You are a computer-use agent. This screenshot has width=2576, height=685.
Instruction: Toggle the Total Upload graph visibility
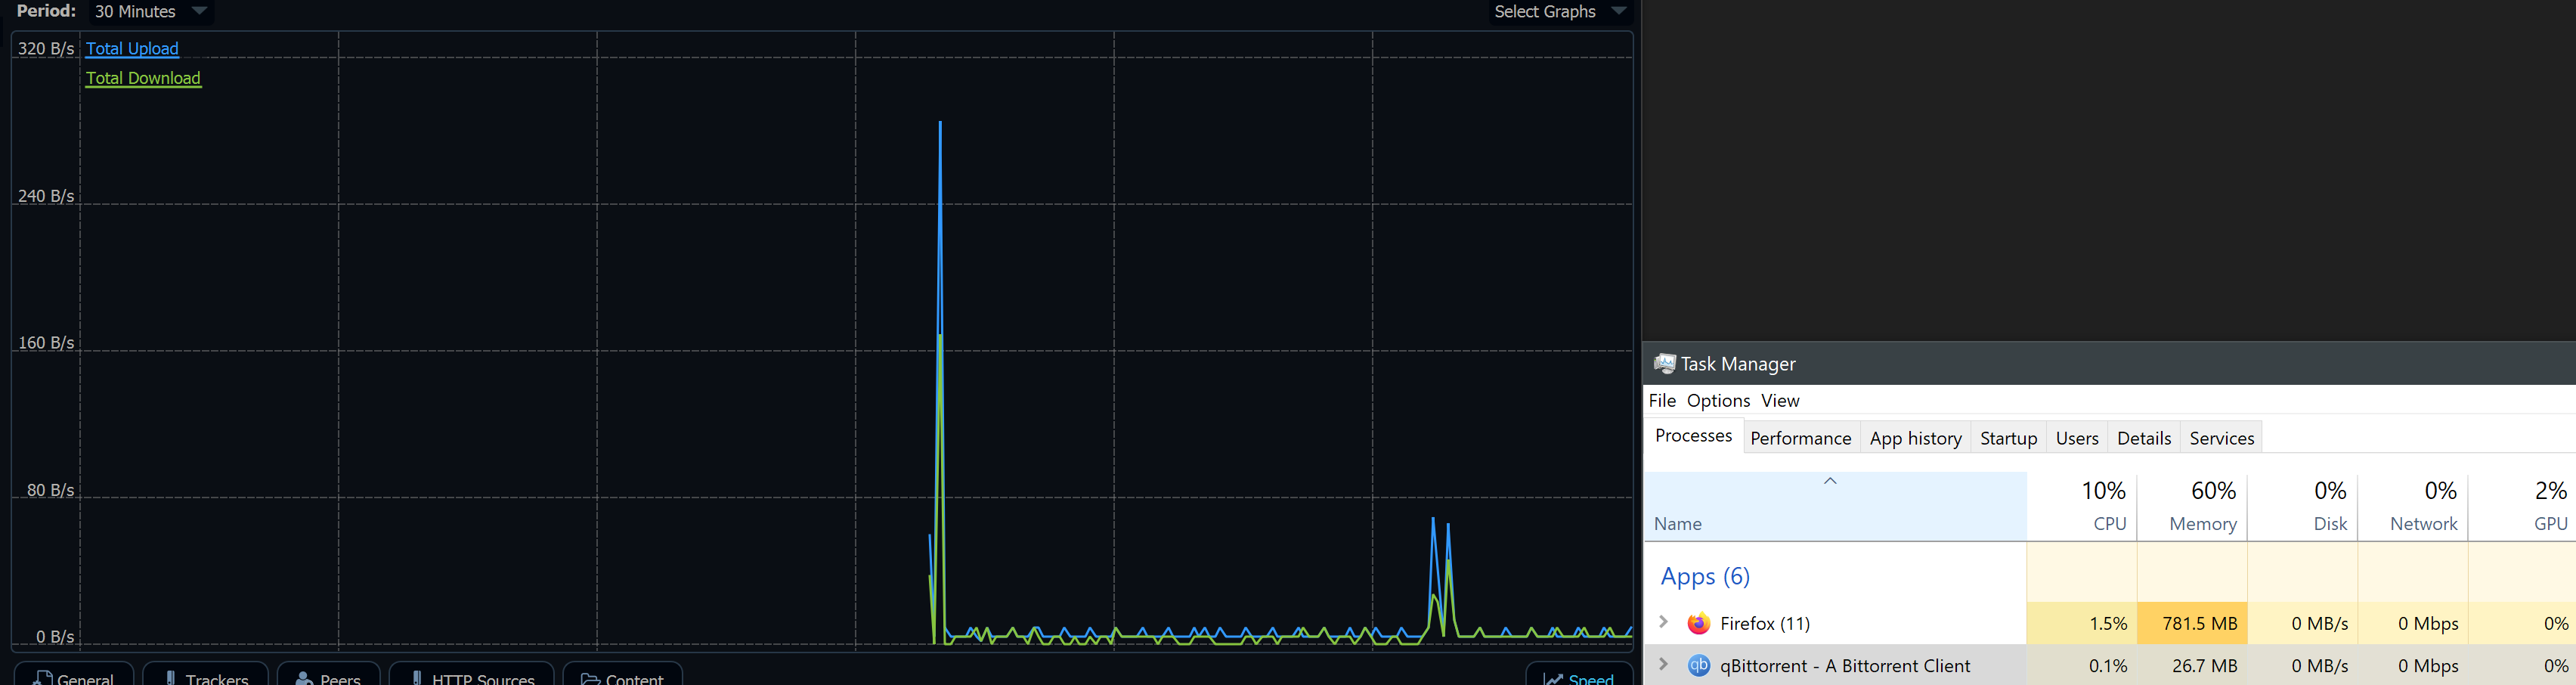pyautogui.click(x=132, y=48)
